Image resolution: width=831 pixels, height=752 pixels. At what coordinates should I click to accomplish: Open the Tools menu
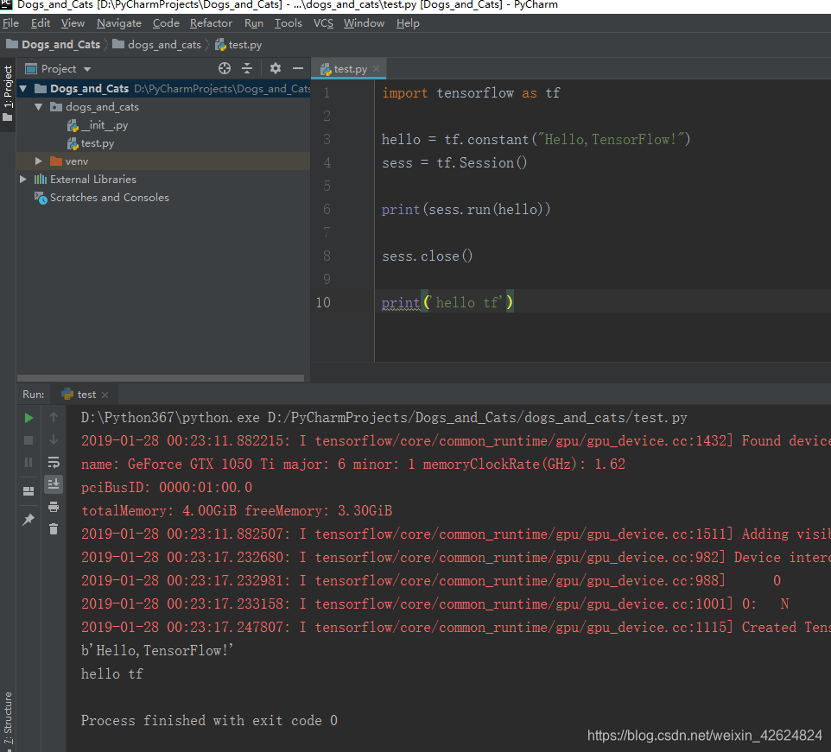(288, 23)
